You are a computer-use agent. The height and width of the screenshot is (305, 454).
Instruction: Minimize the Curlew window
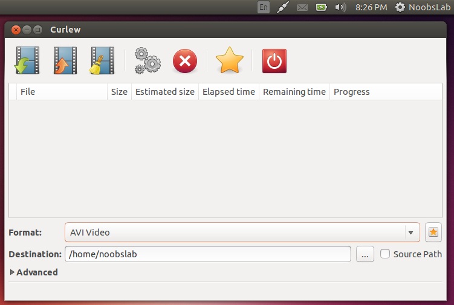[27, 30]
